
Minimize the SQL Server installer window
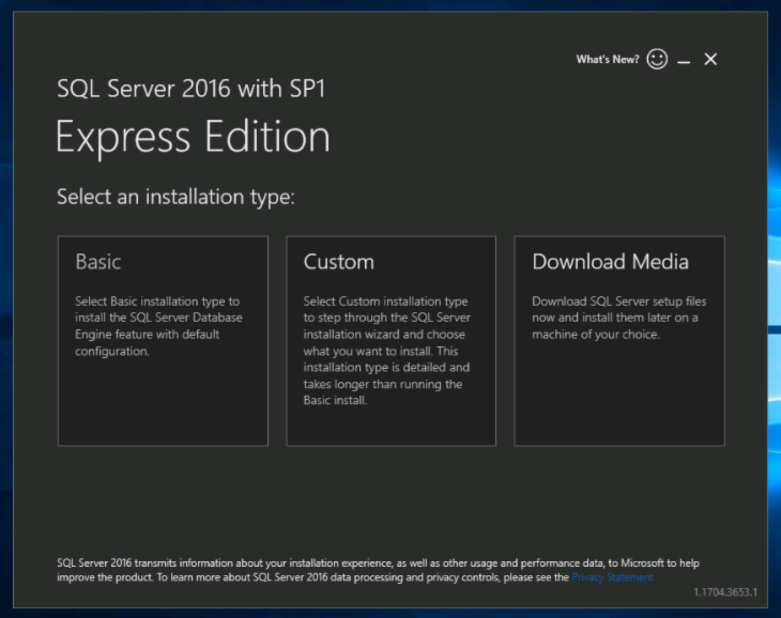pyautogui.click(x=684, y=60)
